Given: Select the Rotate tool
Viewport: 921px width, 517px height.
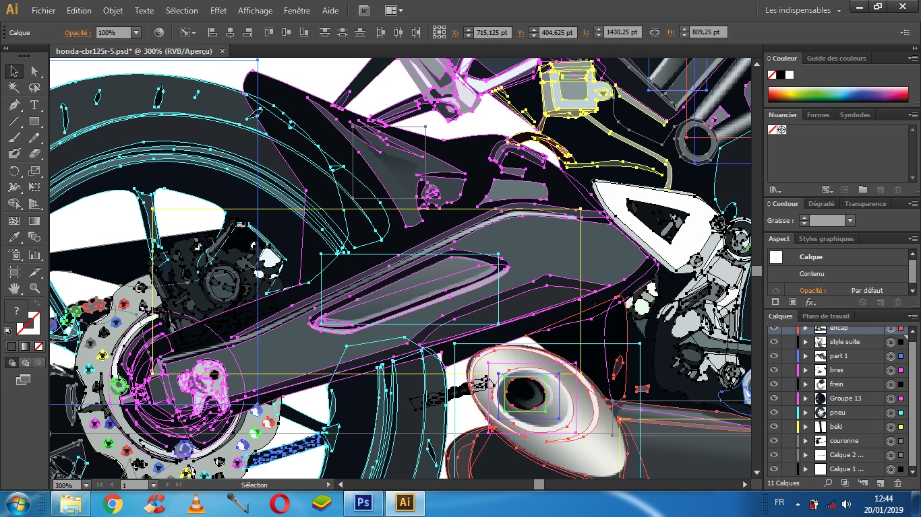Looking at the screenshot, I should click(13, 171).
